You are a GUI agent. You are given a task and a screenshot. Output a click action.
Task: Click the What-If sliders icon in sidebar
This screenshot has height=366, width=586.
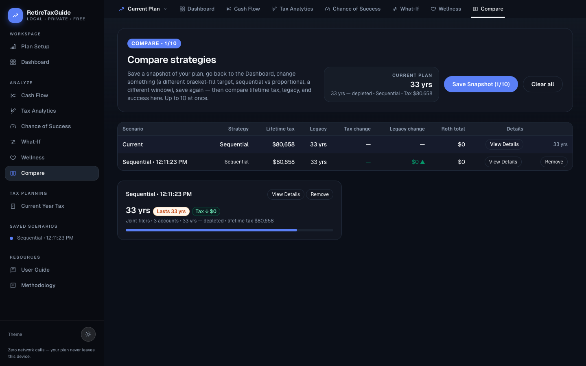tap(13, 142)
